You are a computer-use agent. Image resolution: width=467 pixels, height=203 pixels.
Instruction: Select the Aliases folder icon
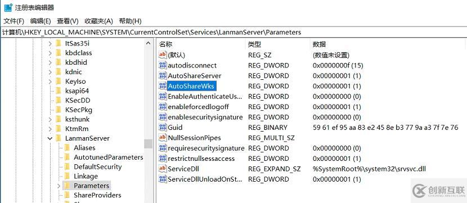click(68, 148)
